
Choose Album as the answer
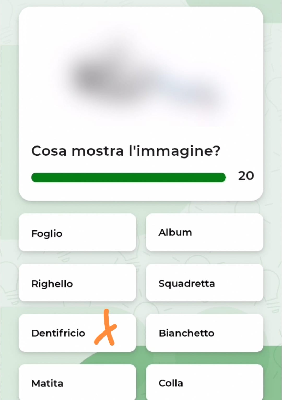click(x=204, y=233)
